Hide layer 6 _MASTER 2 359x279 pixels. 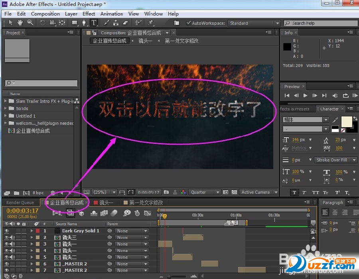tap(7, 264)
